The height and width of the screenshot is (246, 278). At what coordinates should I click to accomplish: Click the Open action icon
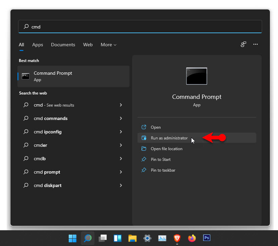click(x=144, y=127)
